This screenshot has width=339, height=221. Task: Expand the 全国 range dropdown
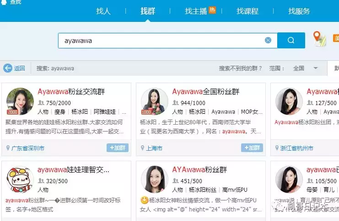click(x=303, y=68)
